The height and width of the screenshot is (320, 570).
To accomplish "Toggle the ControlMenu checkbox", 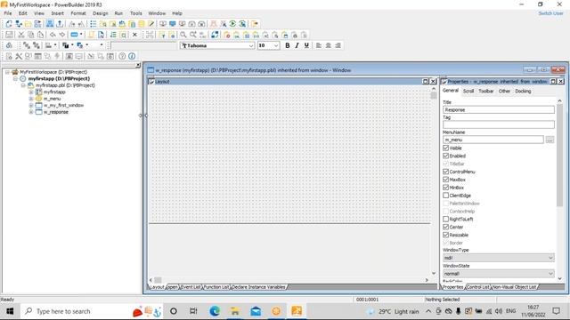I will click(445, 172).
